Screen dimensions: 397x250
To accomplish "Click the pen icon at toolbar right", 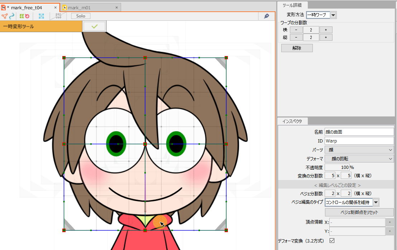I will (267, 16).
